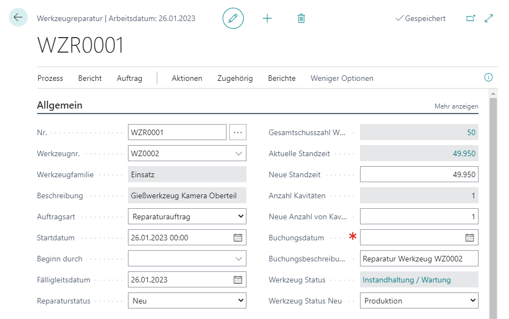
Task: Click the Werkzeugfamilie value Einsatz
Action: coord(187,174)
